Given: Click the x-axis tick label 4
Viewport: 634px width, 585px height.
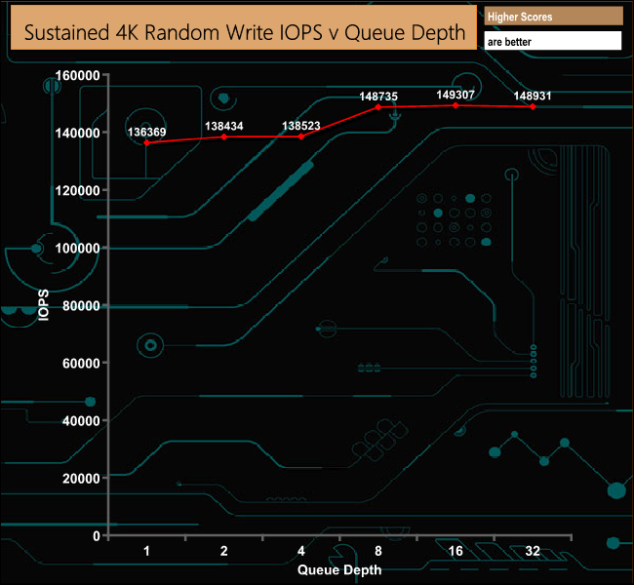Looking at the screenshot, I should [301, 551].
